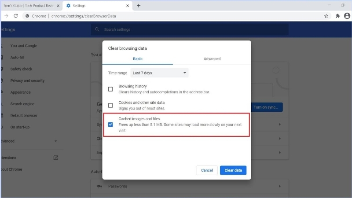Bookmark this page with the star icon
The width and height of the screenshot is (352, 198).
(x=326, y=16)
